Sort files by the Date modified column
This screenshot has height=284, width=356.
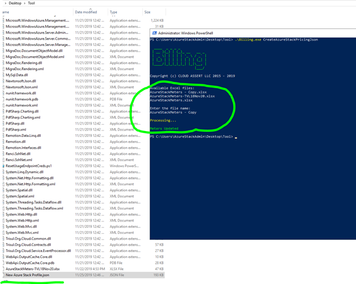(86, 12)
